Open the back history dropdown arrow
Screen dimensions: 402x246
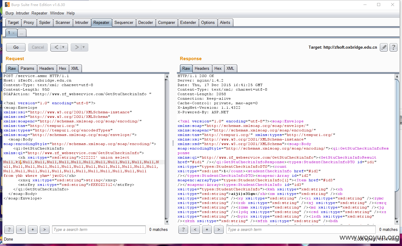[64, 47]
